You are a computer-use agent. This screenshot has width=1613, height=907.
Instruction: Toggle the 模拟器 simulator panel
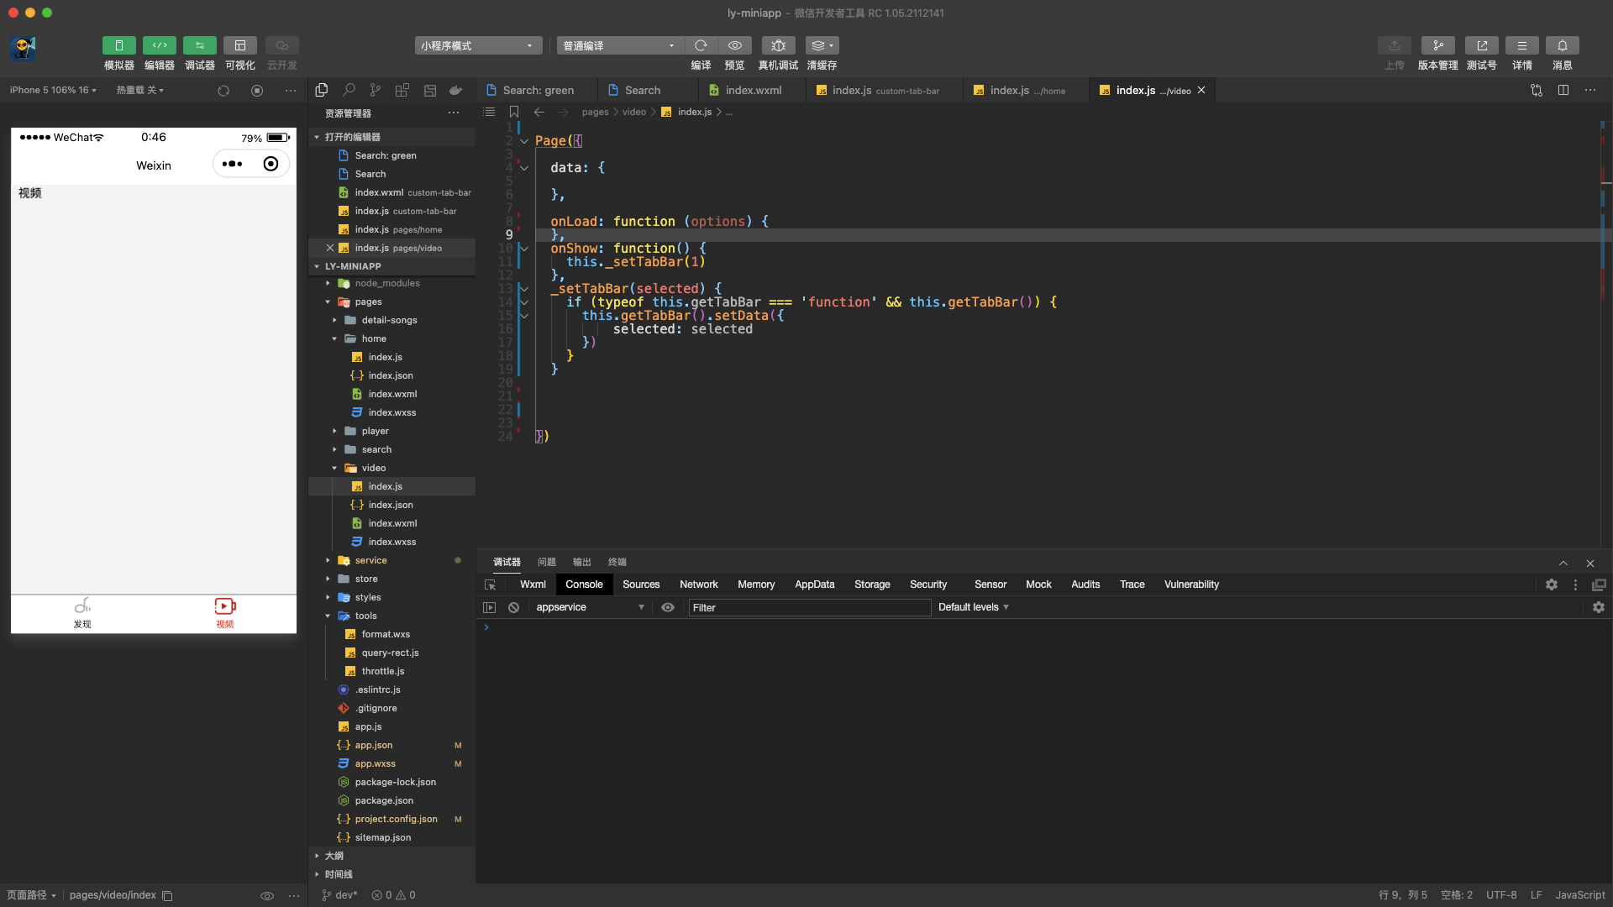tap(118, 45)
